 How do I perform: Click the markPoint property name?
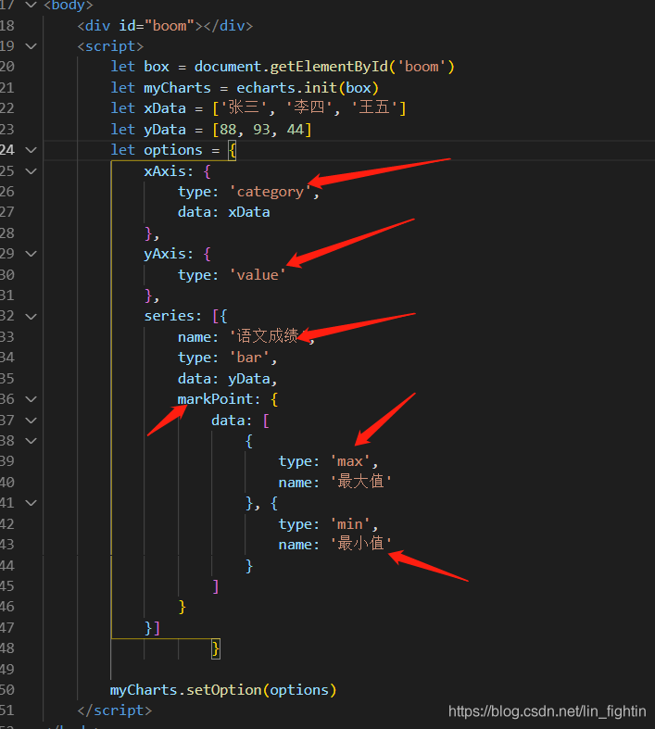pos(215,399)
